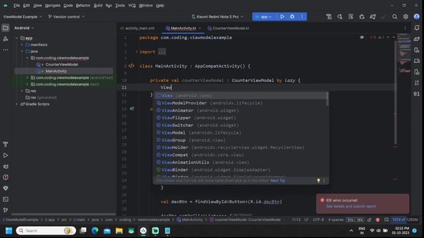Click gutter icon beside class MainActivity

[x=131, y=66]
